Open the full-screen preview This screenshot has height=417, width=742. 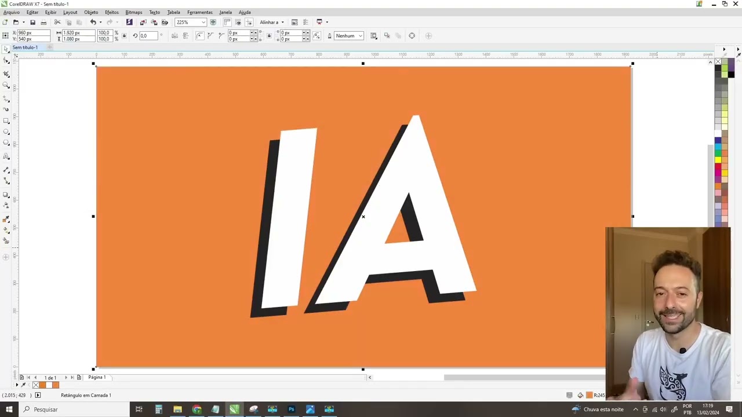pyautogui.click(x=213, y=22)
